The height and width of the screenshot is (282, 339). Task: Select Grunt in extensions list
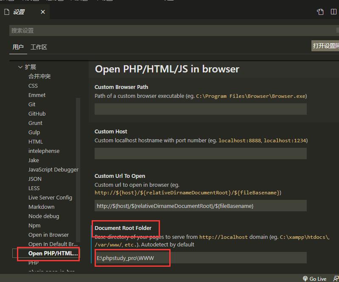(x=35, y=123)
